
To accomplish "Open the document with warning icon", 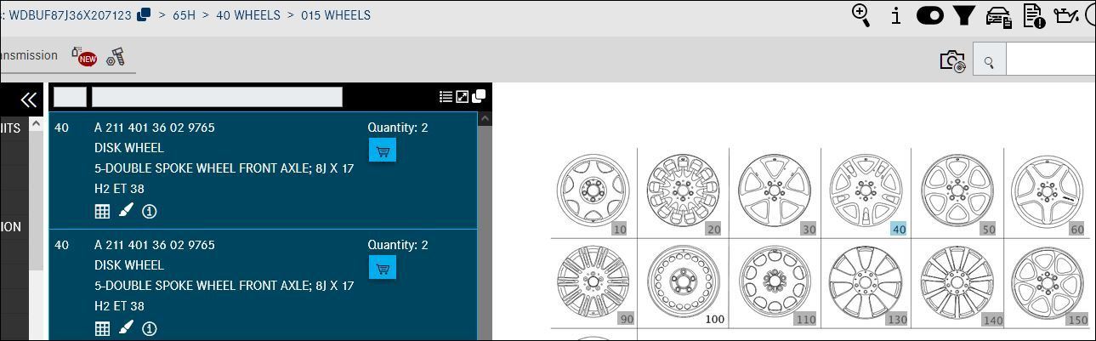I will (1033, 15).
